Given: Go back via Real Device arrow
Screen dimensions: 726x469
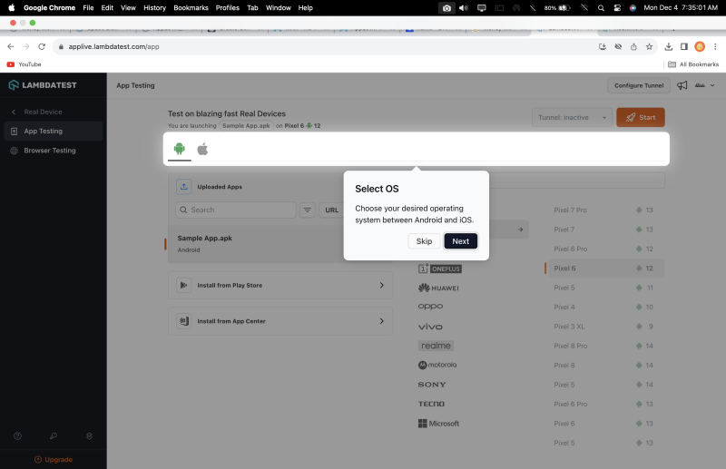Looking at the screenshot, I should click(14, 112).
